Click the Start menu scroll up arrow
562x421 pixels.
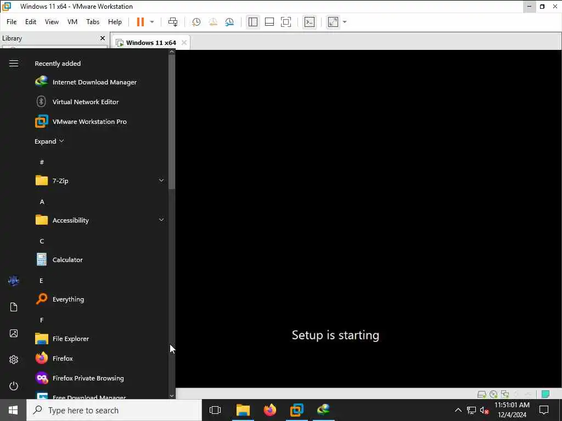pyautogui.click(x=172, y=52)
